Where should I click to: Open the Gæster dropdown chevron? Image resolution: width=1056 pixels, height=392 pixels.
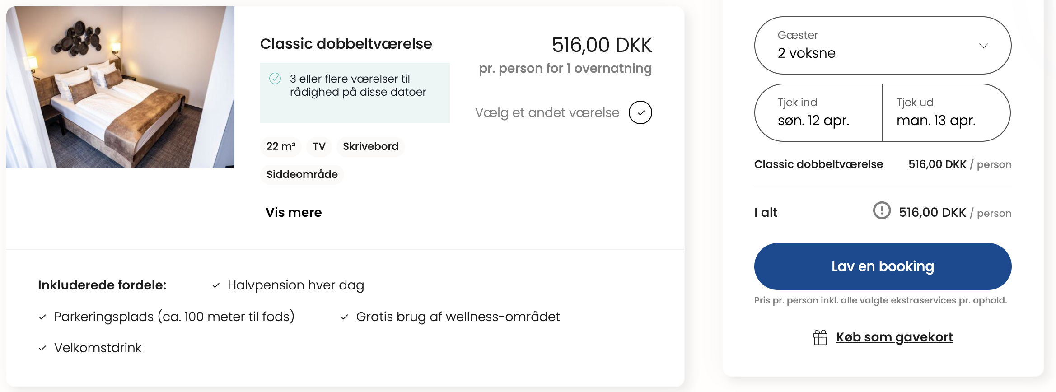pos(983,46)
